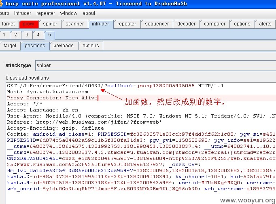Image resolution: width=276 pixels, height=204 pixels.
Task: Click the Referer header line
Action: pos(84,122)
